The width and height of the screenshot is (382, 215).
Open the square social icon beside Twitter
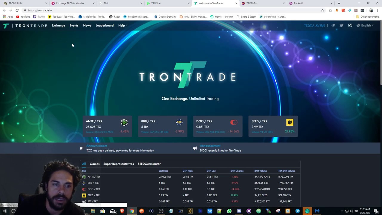tap(350, 25)
